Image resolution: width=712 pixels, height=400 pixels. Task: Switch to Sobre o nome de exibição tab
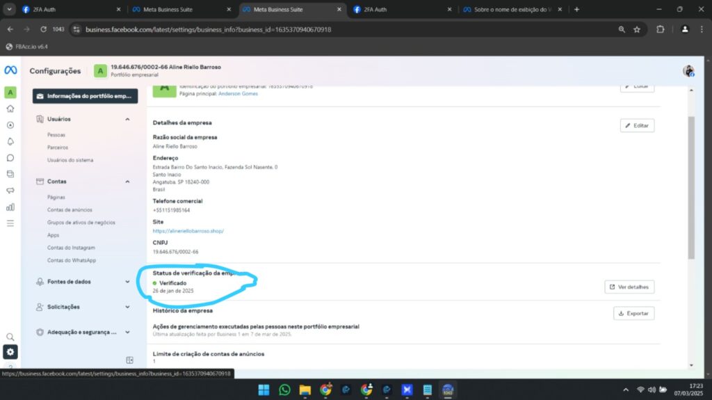coord(512,9)
